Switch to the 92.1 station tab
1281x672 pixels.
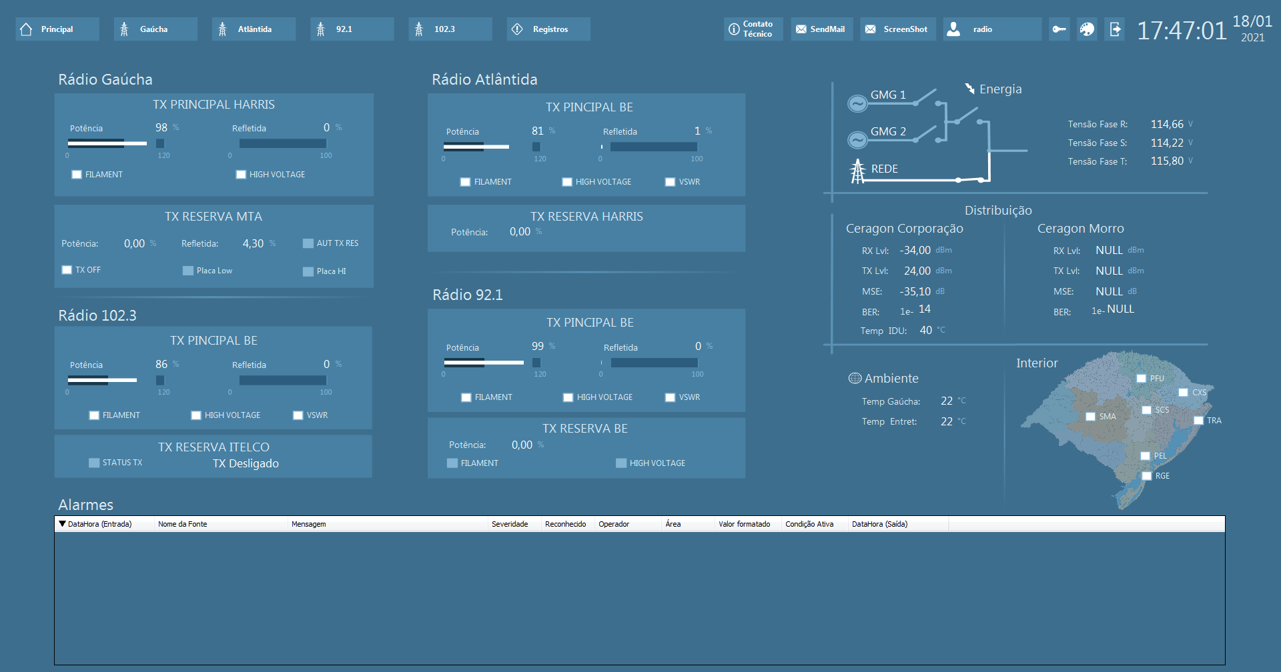coord(352,29)
